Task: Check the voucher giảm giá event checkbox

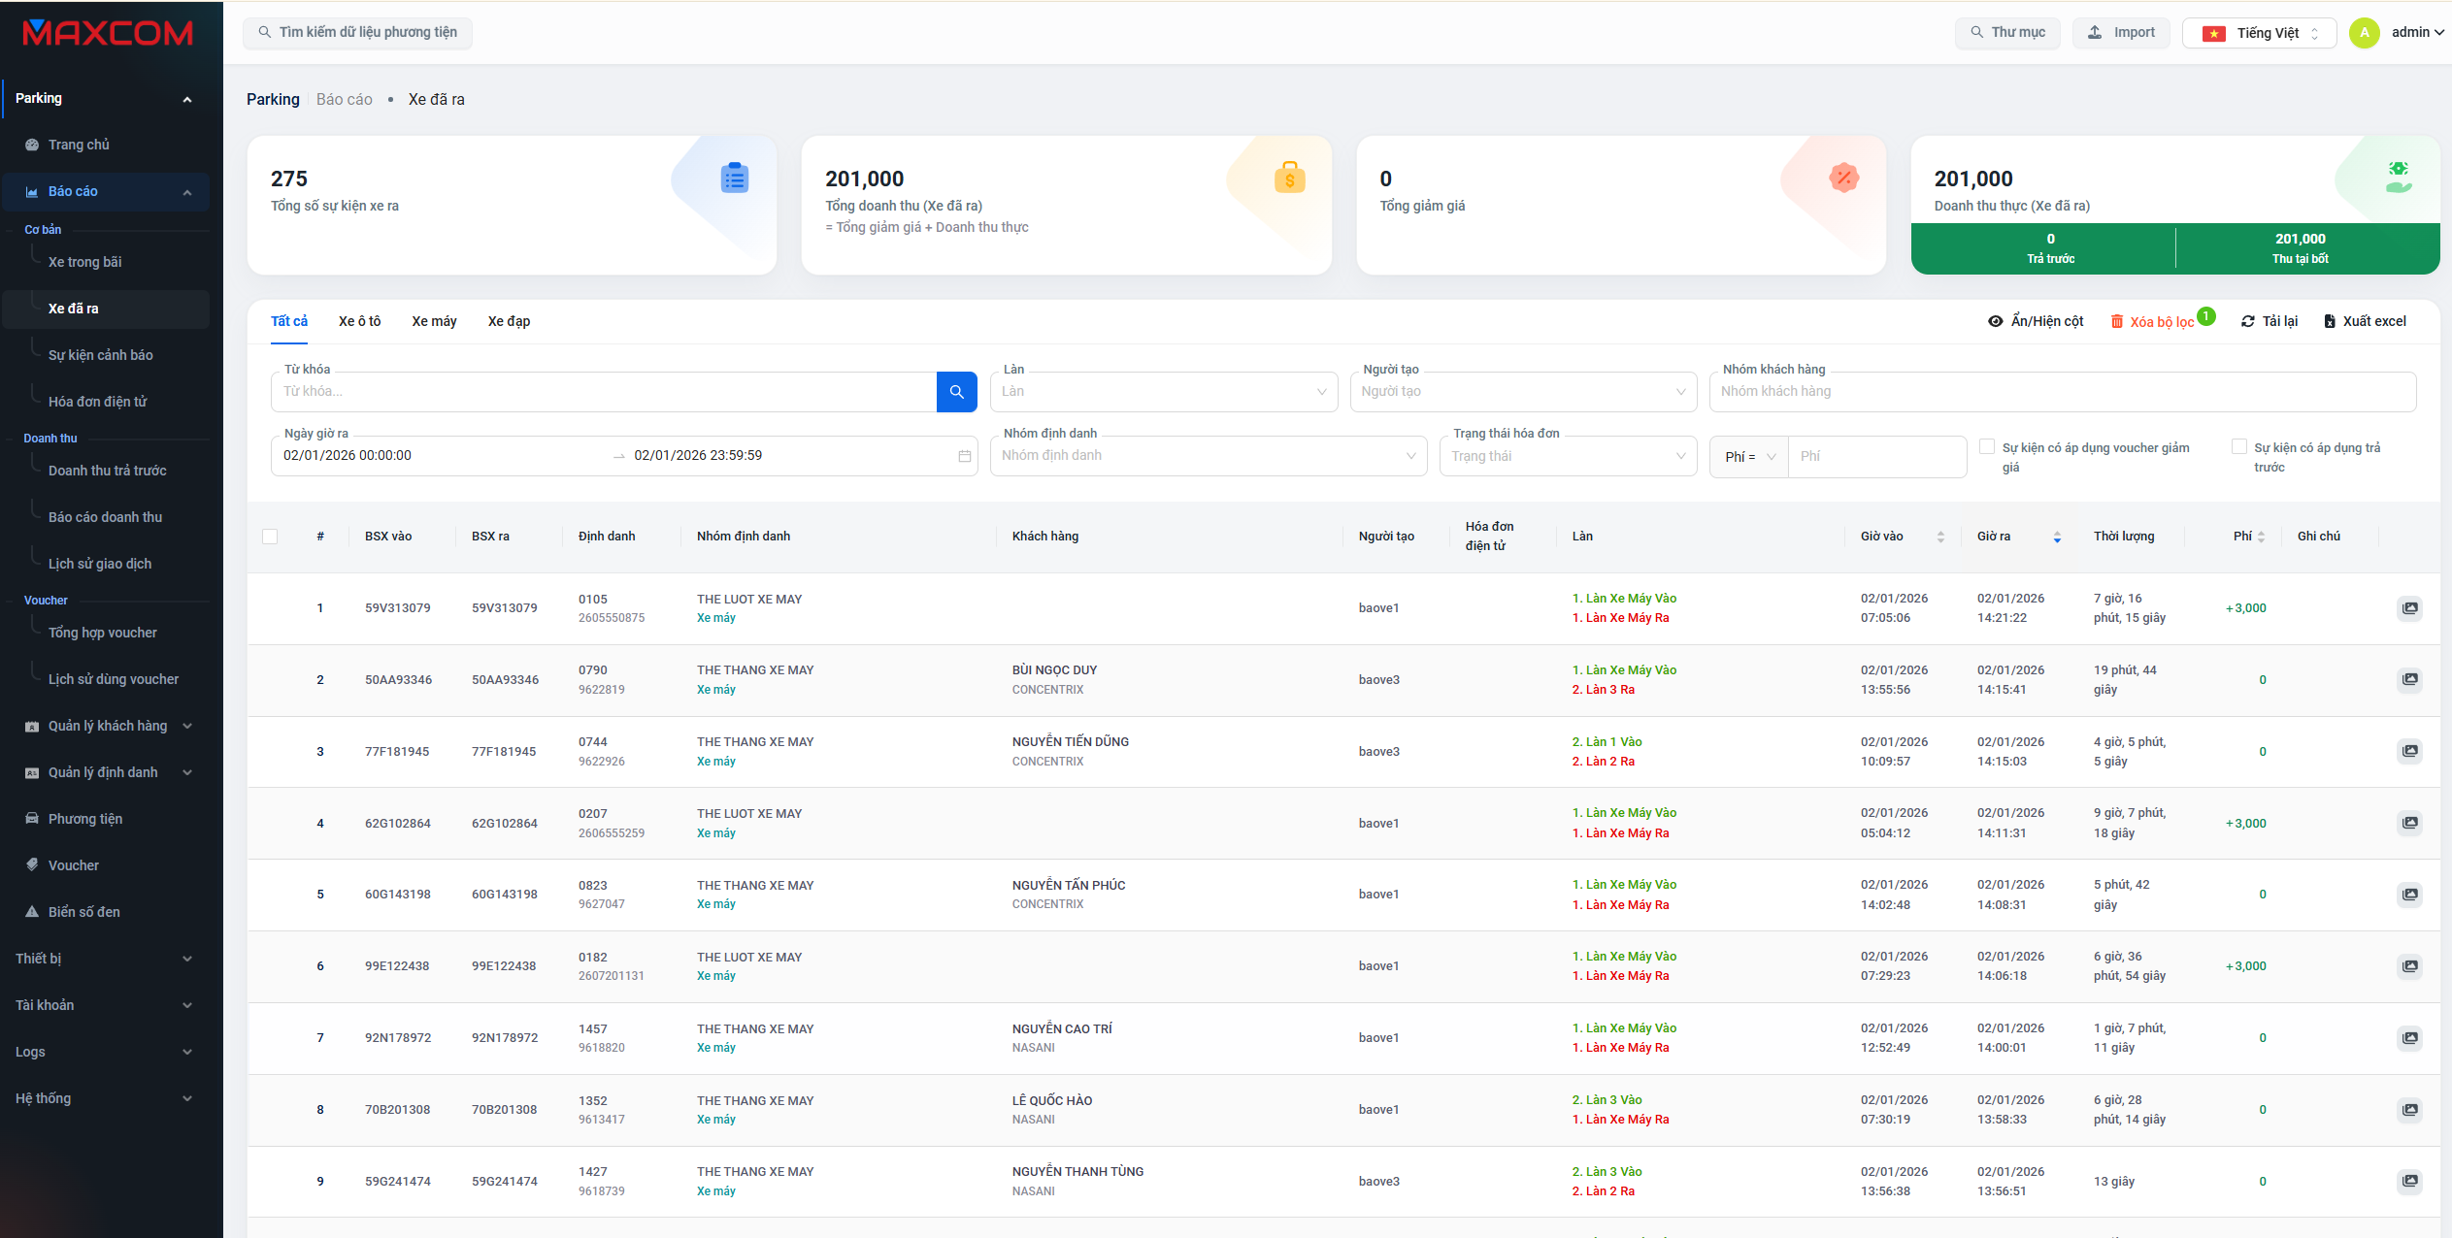Action: pos(1987,447)
